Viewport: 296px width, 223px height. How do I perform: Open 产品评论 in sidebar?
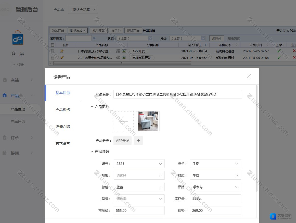[x=18, y=121]
